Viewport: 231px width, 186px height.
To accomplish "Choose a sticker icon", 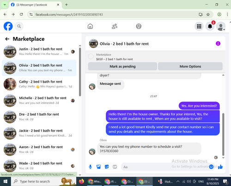I will (107, 167).
